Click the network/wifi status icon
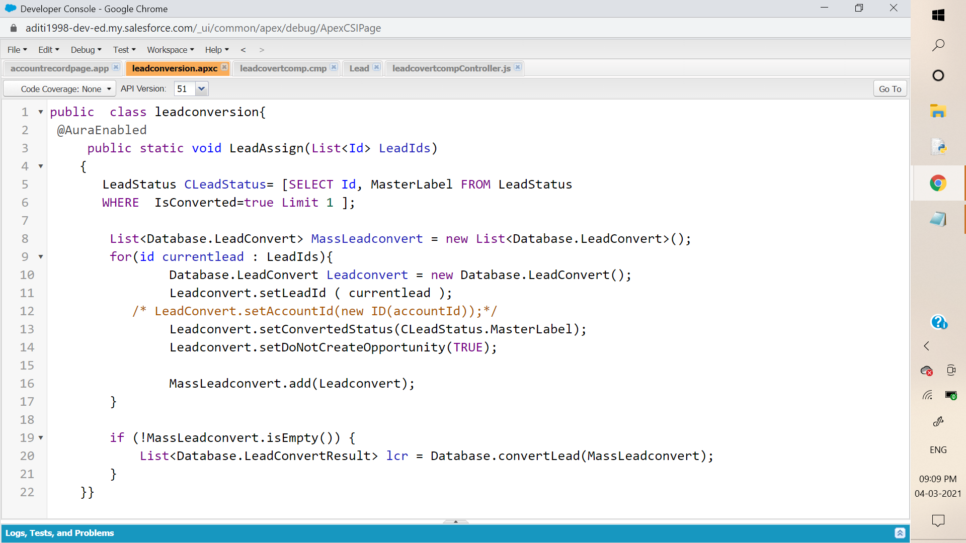The height and width of the screenshot is (543, 966). coord(928,396)
